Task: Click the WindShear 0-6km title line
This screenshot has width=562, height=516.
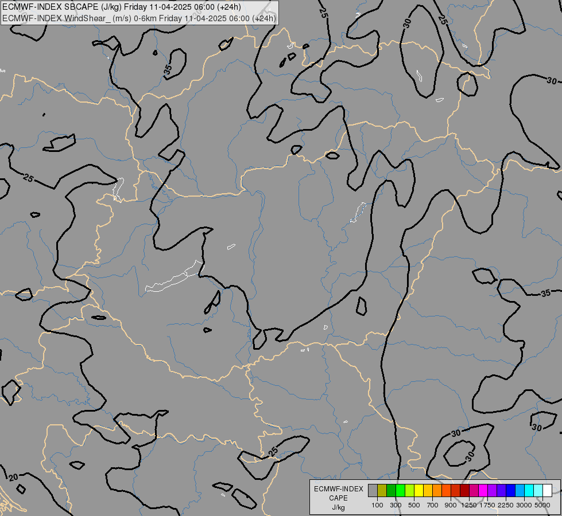Action: click(139, 18)
